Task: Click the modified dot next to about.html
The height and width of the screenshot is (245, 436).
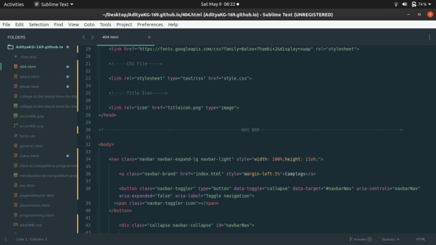Action: 67,76
